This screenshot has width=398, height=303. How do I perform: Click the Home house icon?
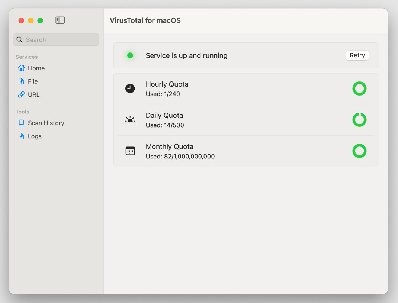[21, 68]
